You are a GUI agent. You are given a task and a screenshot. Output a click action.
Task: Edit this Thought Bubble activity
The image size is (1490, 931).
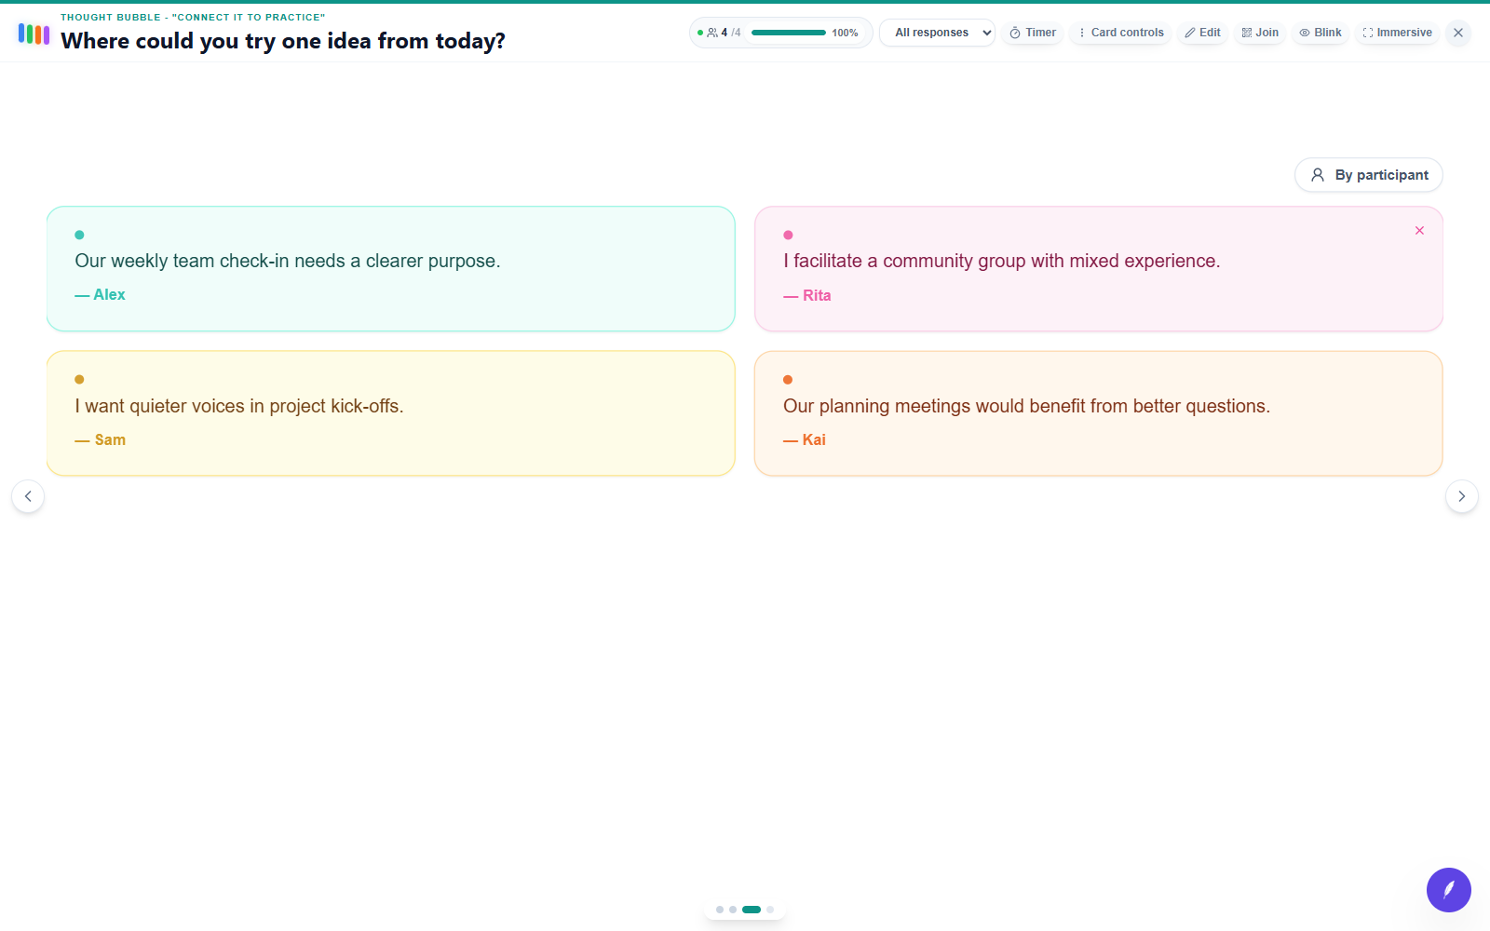pos(1202,33)
